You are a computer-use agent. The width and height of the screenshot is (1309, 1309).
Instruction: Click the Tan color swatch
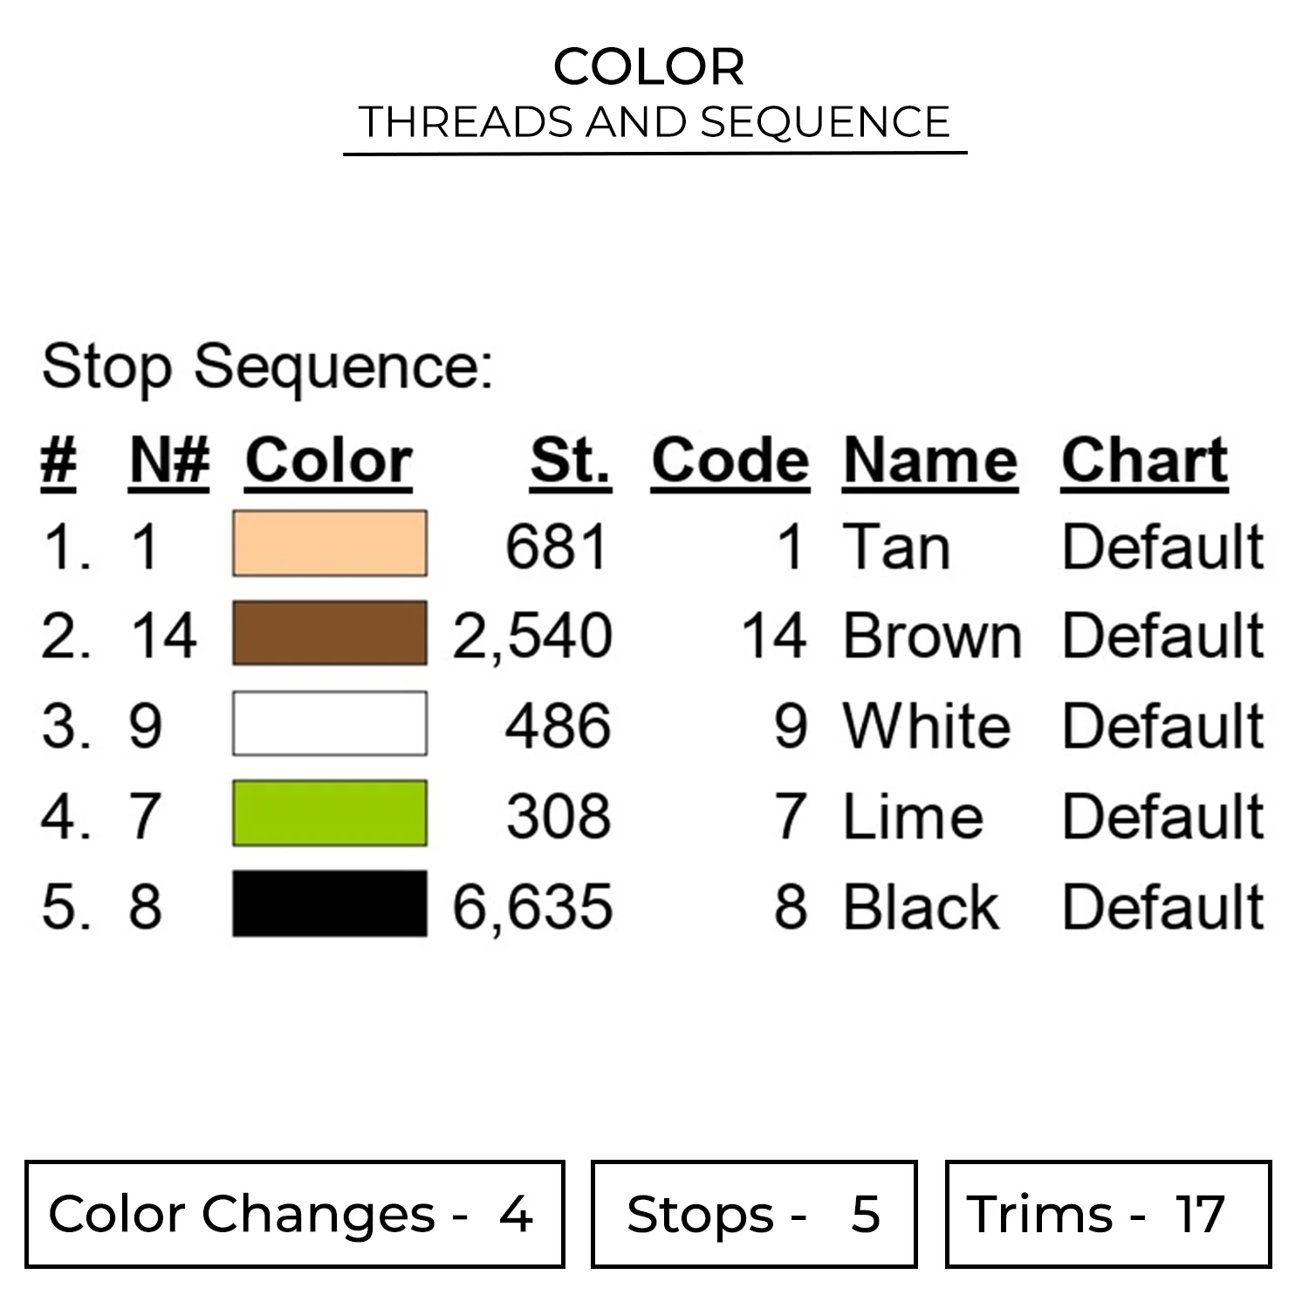(x=330, y=544)
